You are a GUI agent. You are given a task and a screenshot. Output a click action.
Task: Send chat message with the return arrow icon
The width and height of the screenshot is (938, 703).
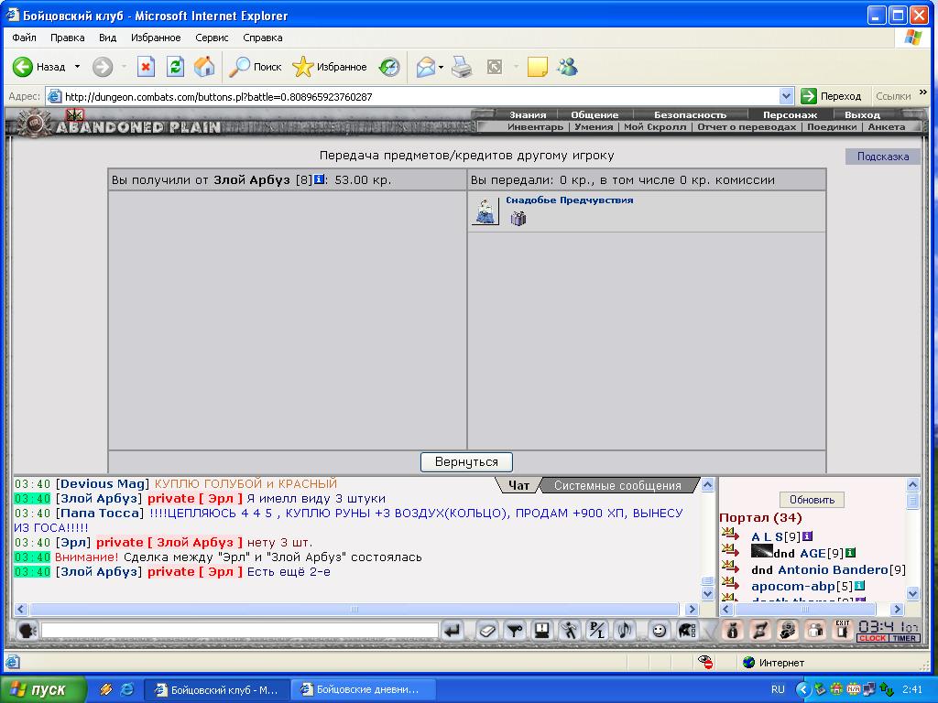coord(453,630)
